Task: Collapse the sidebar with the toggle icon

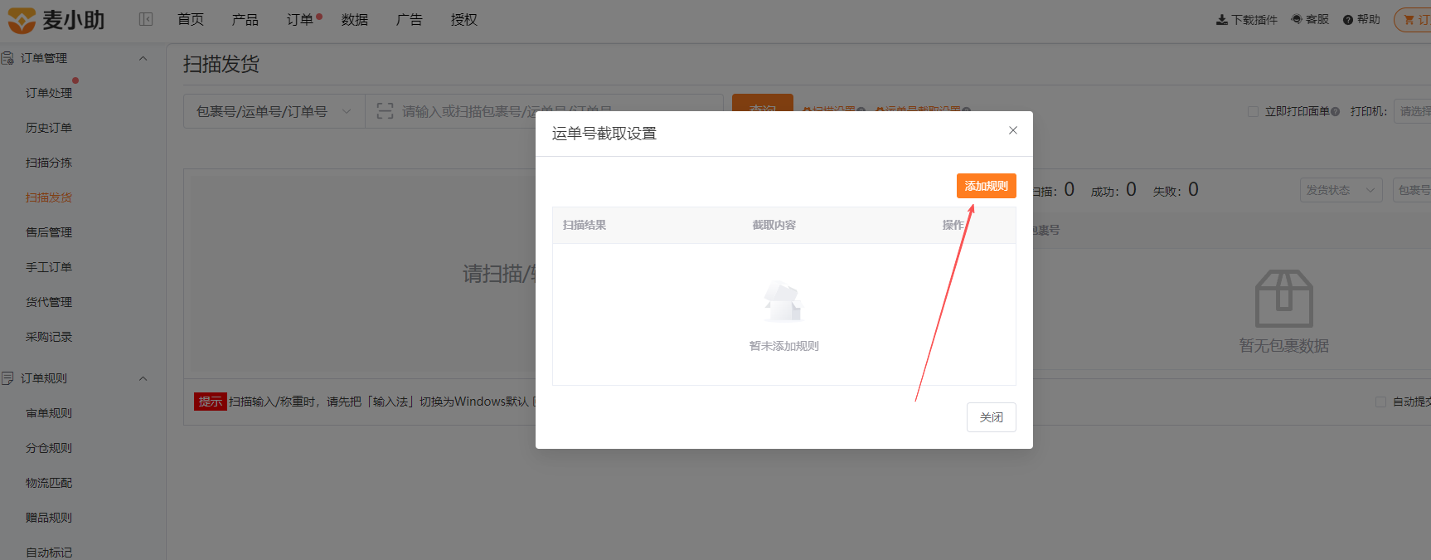Action: 146,19
